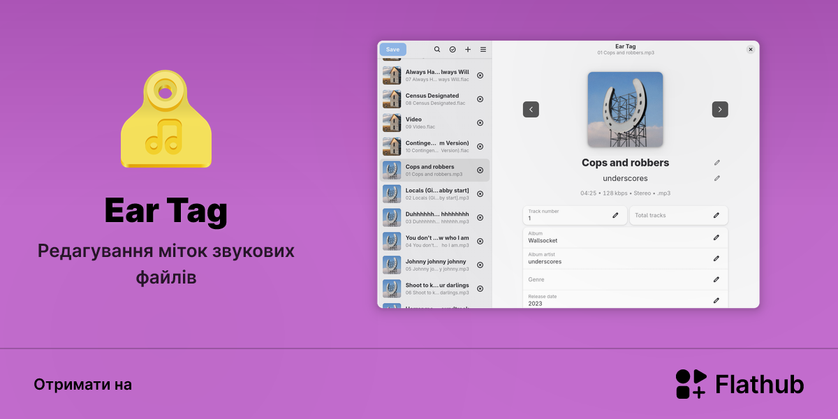Remove Continge...m Version) from list
Viewport: 838px width, 419px height.
[480, 147]
